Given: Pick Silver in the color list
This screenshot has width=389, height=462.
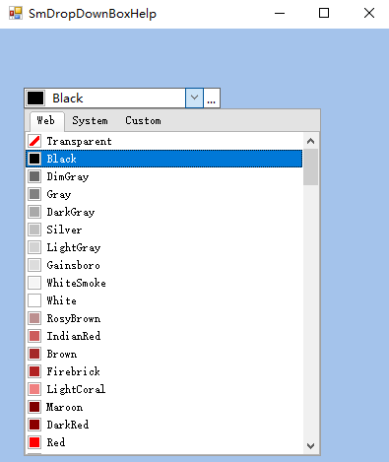Looking at the screenshot, I should [164, 230].
